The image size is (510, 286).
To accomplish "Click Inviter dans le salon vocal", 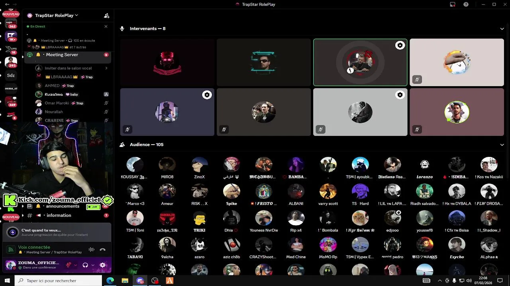I will pos(68,68).
